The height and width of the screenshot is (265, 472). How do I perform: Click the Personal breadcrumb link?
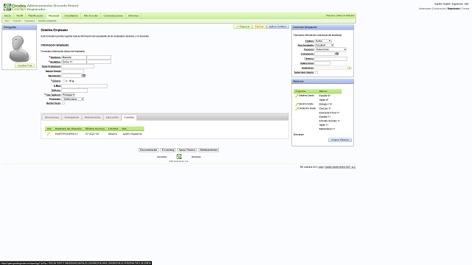pos(17,21)
